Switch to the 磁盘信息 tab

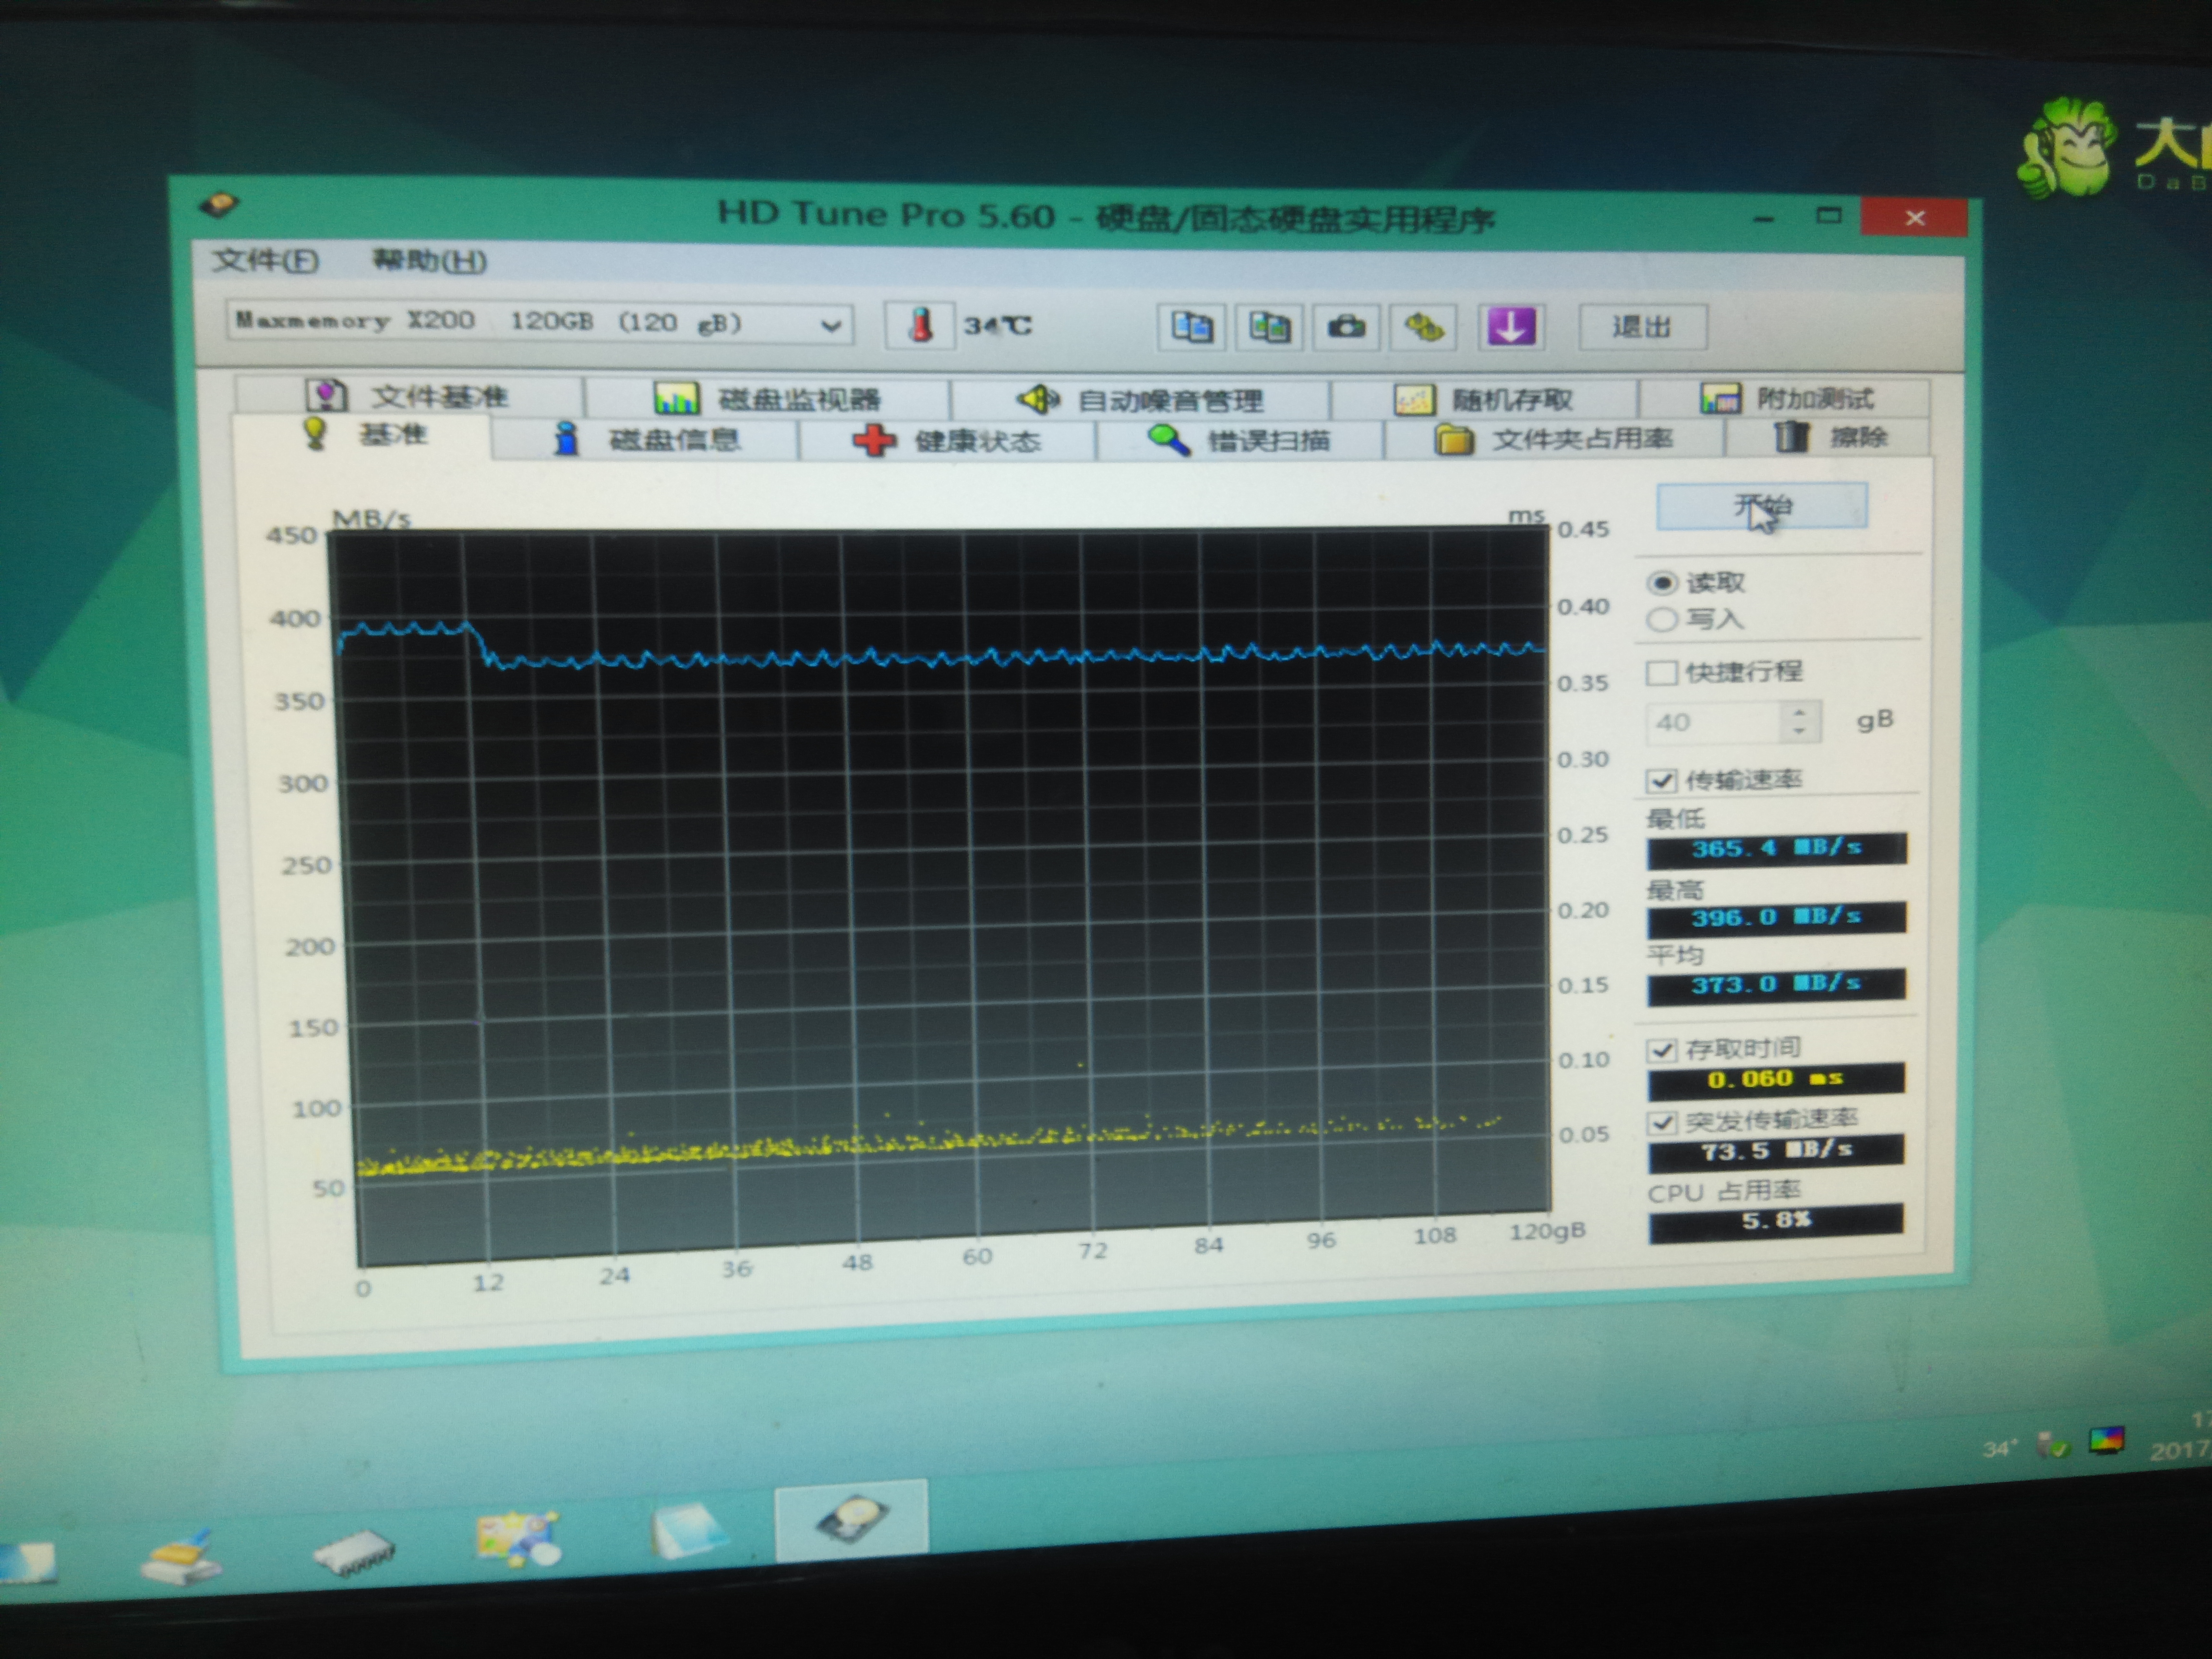pos(646,439)
